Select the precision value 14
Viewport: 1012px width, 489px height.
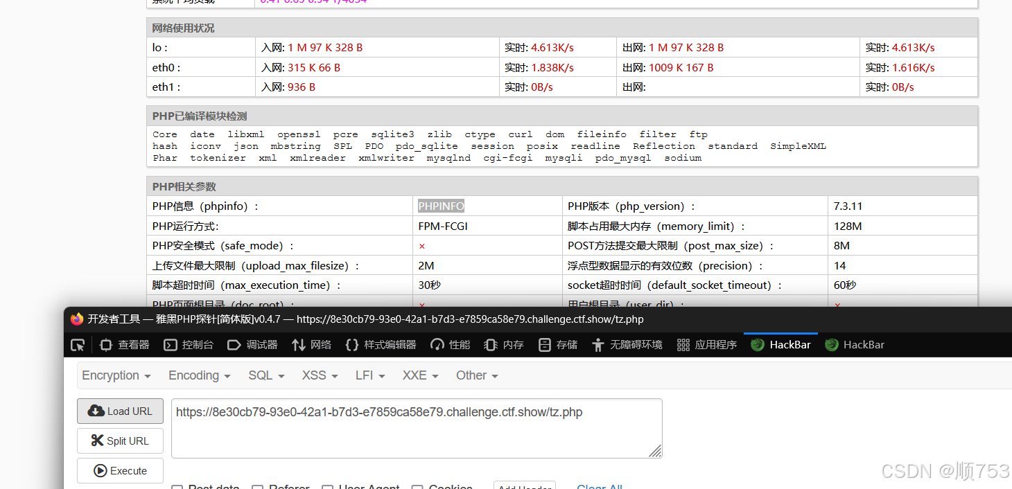click(x=839, y=266)
